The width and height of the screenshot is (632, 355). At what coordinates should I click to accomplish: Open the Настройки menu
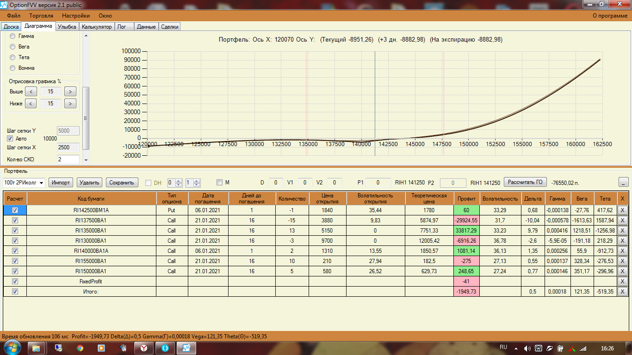pyautogui.click(x=76, y=16)
